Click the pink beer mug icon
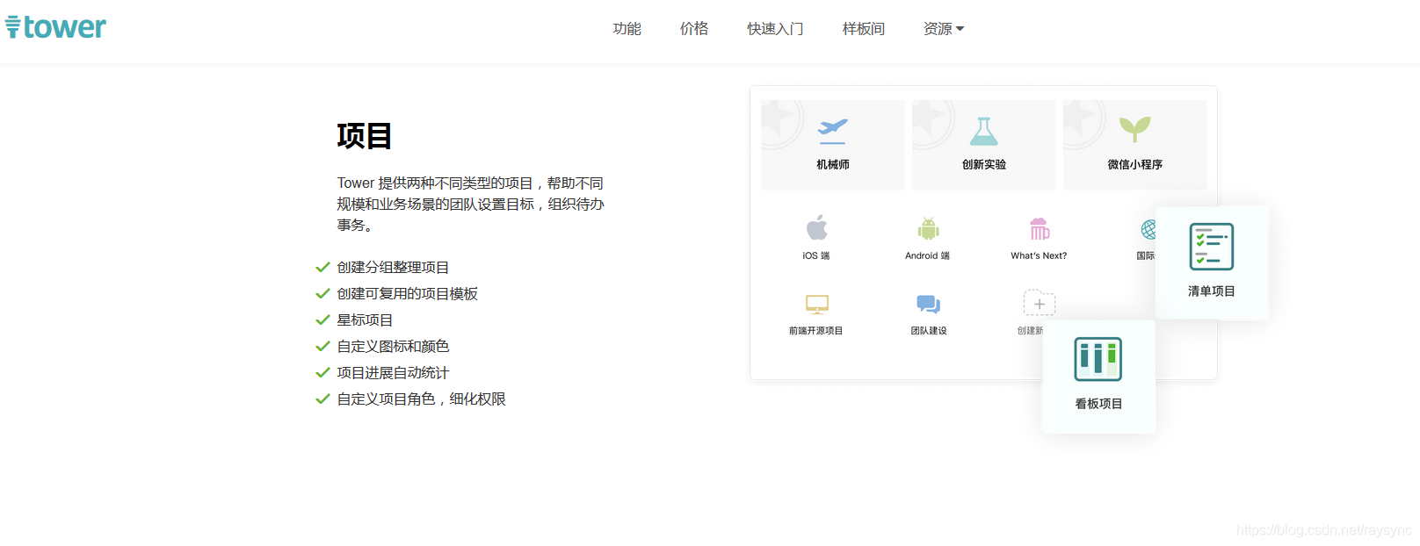 [1040, 228]
